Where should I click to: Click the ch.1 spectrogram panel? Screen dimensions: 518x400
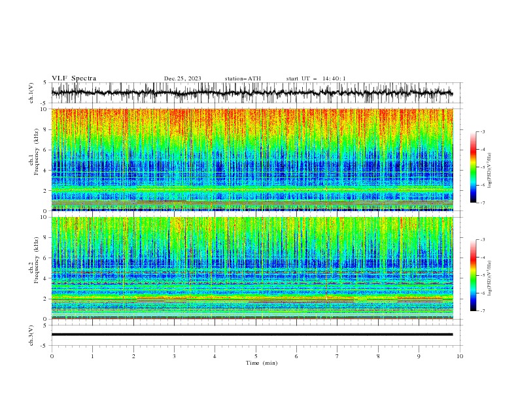click(252, 159)
